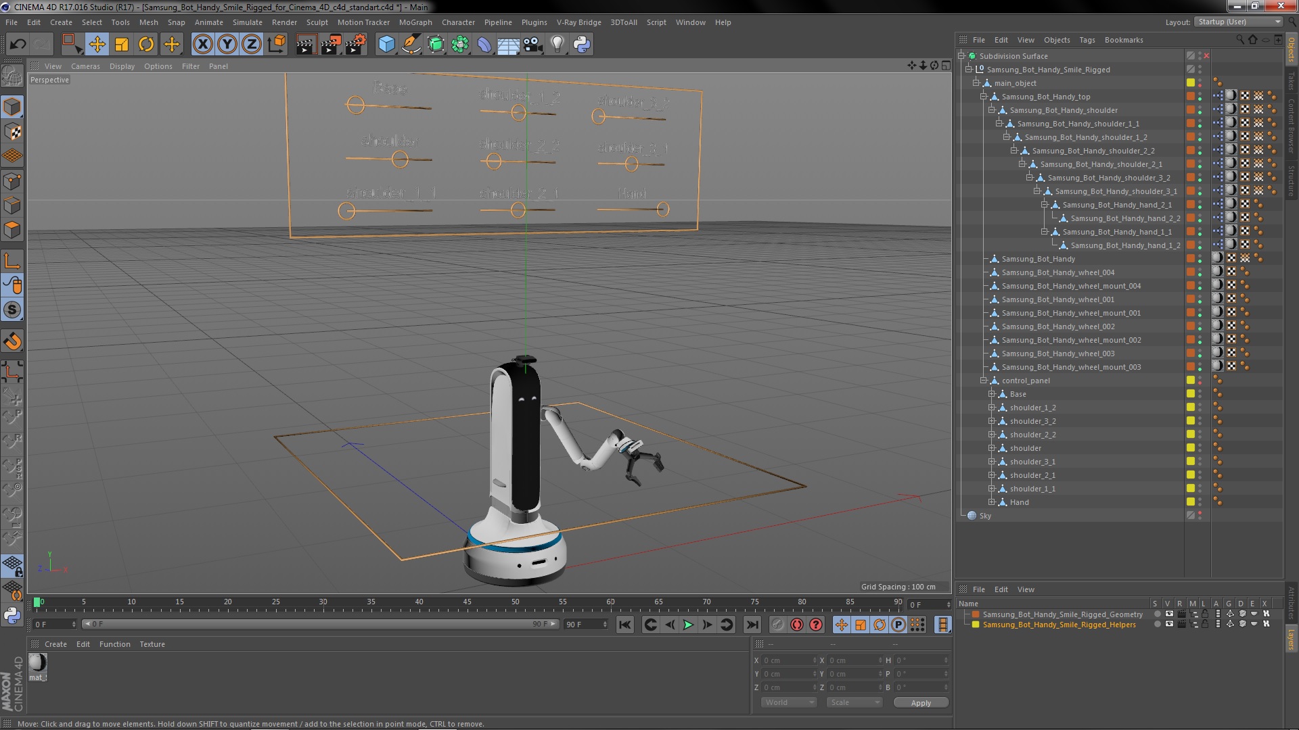Toggle the Position key recording icon

click(841, 625)
